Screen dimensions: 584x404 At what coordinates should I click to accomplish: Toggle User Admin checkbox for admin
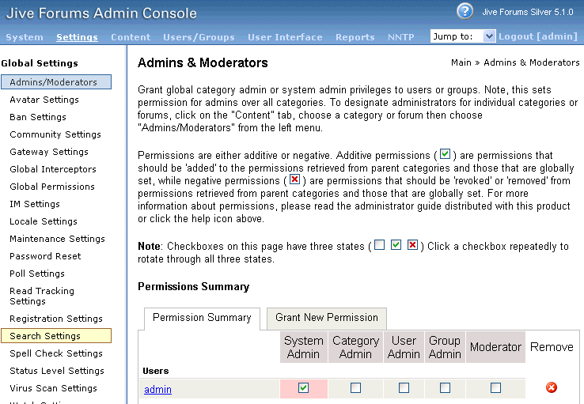[404, 388]
